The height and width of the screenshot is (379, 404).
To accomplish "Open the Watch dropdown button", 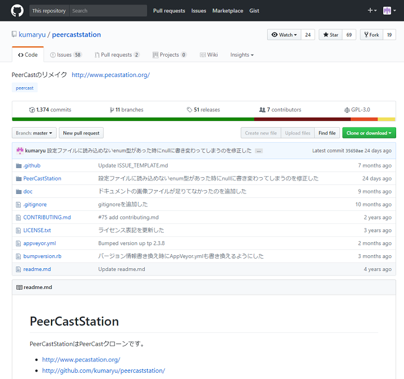I will tap(284, 35).
